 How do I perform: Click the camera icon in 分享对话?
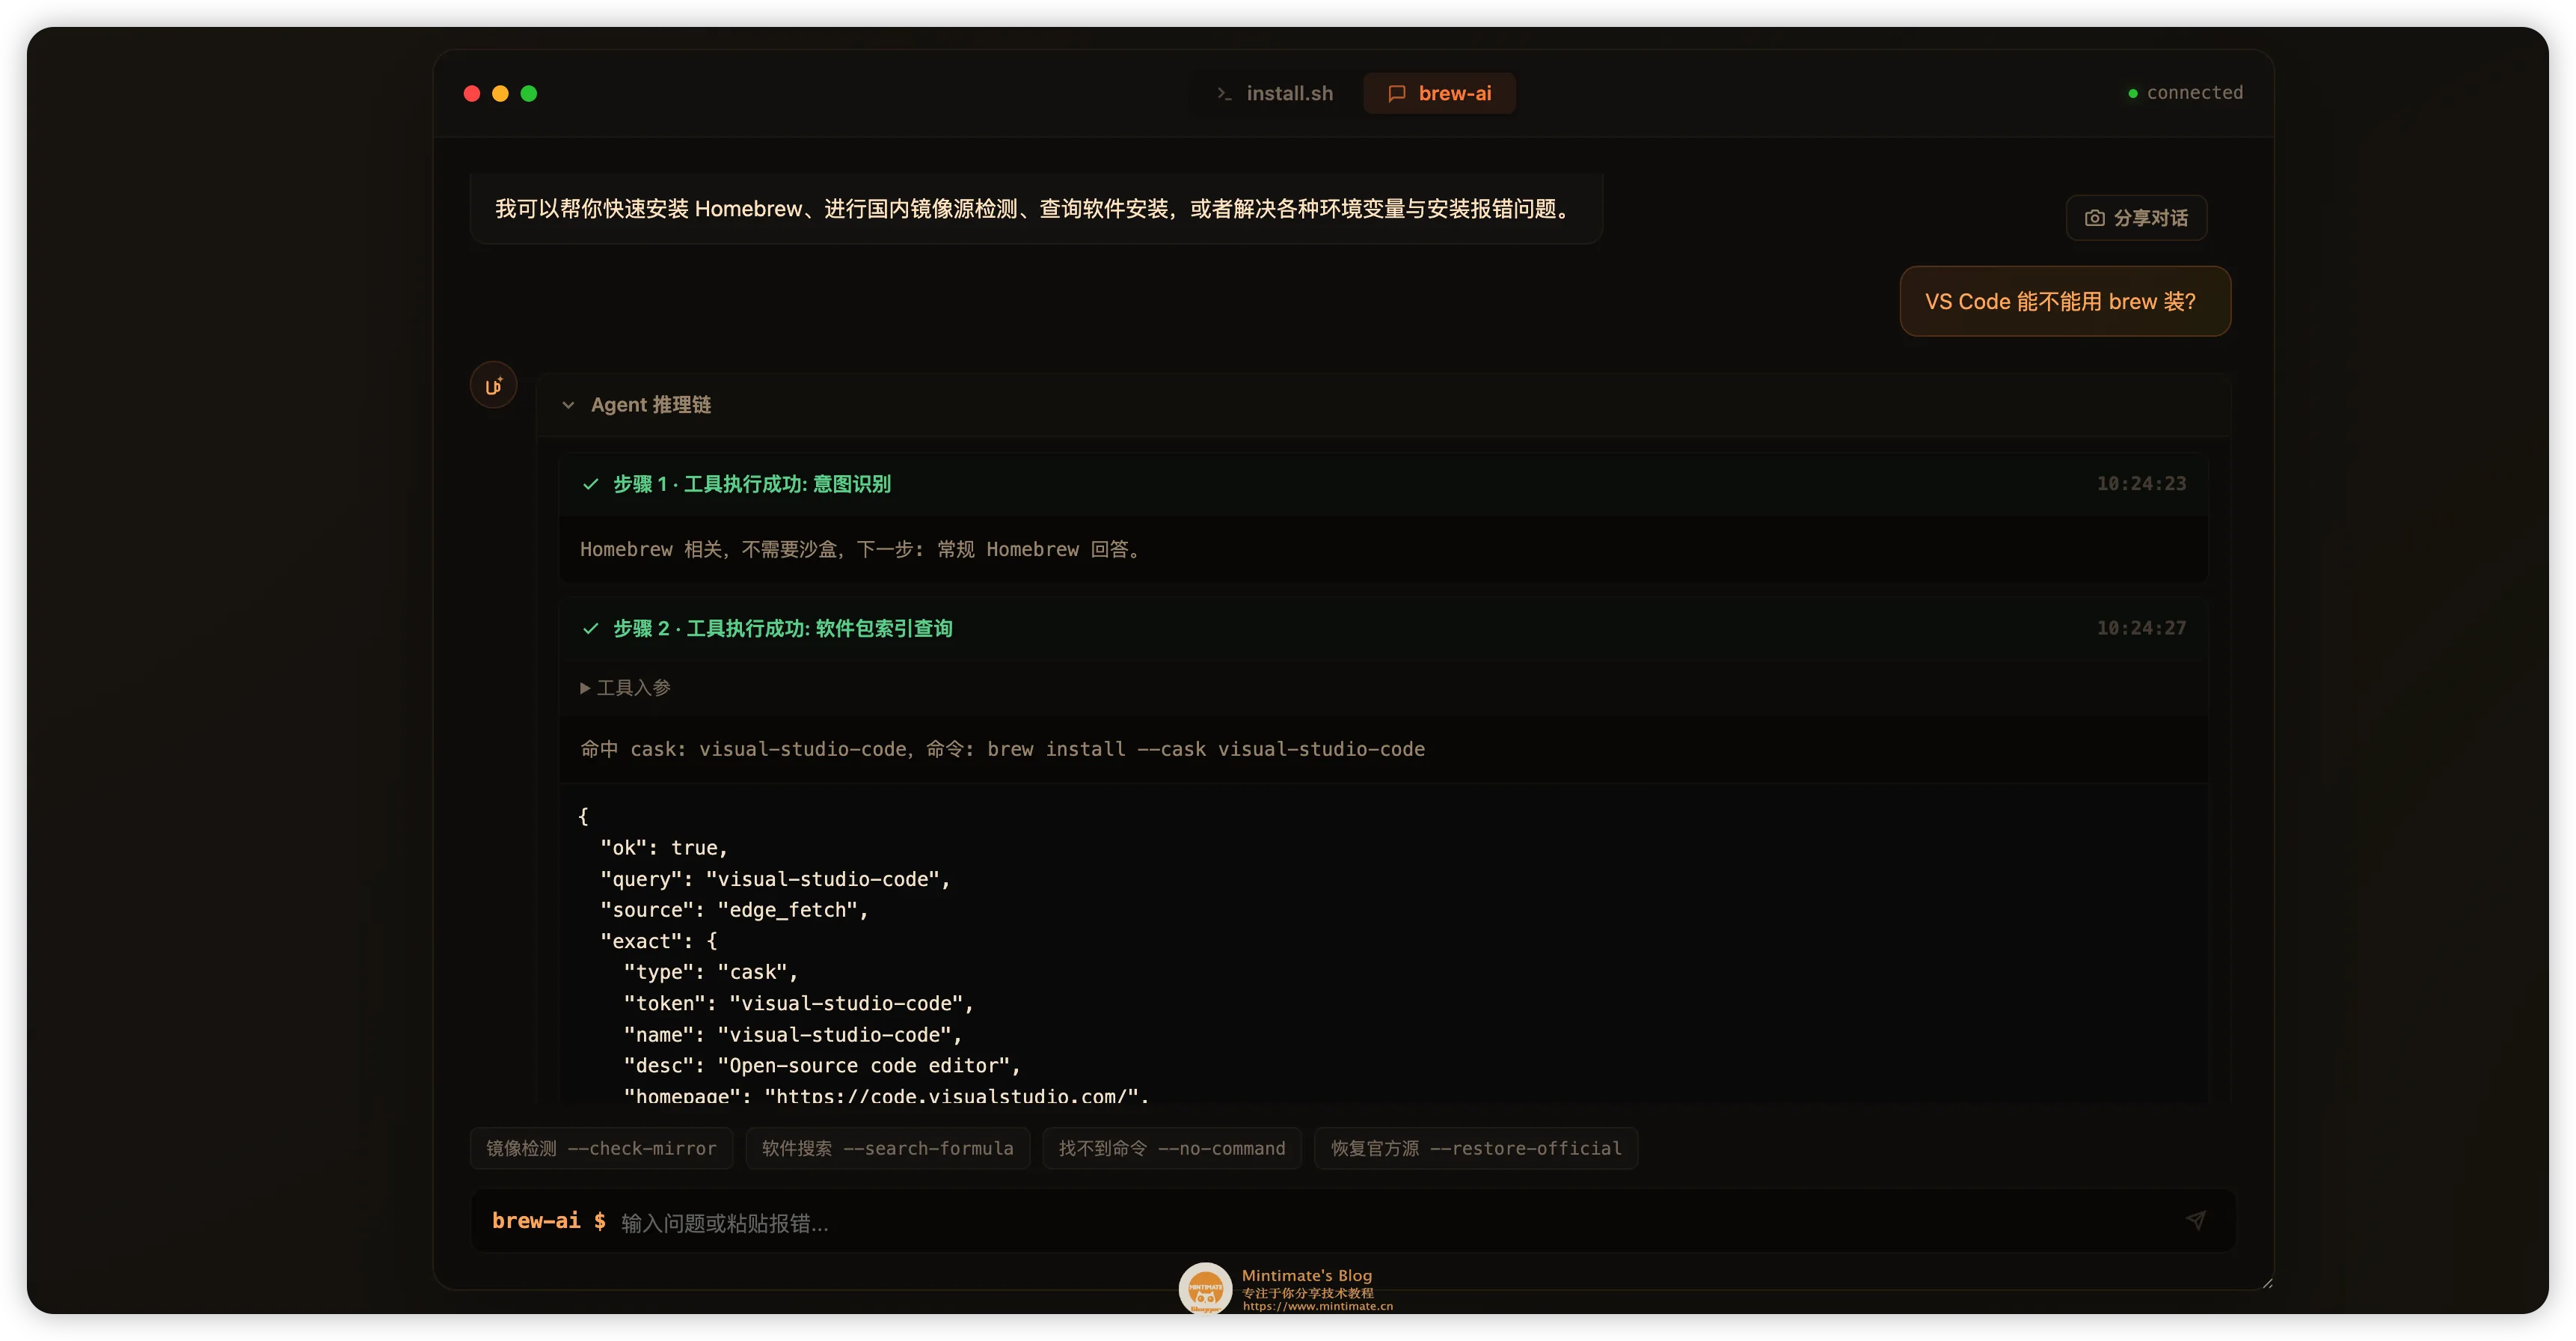[x=2094, y=217]
